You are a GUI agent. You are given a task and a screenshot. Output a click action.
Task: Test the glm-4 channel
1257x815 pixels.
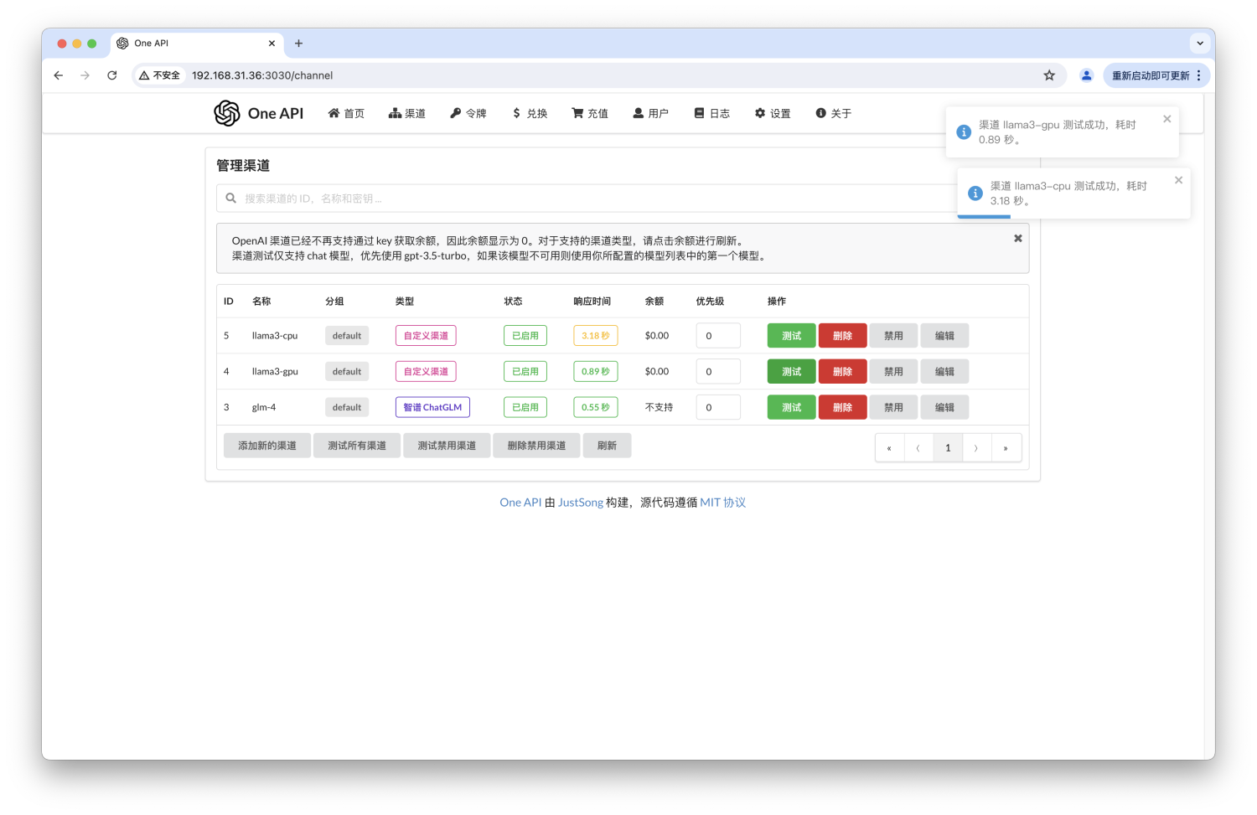[x=791, y=408]
